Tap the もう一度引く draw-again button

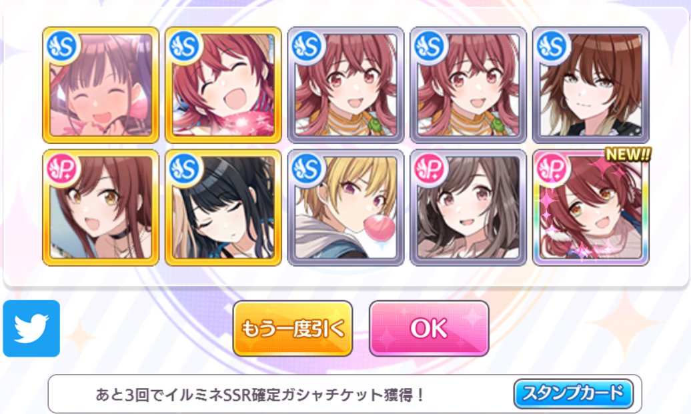click(293, 329)
